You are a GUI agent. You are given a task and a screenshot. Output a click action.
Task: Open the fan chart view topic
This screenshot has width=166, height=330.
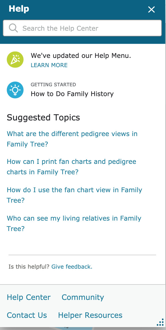point(74,195)
